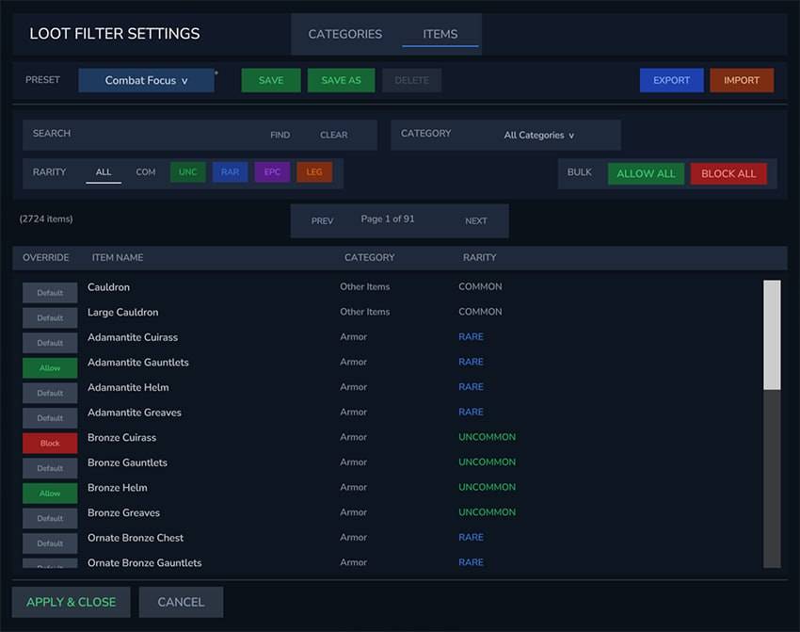The height and width of the screenshot is (632, 800).
Task: Export the loot filter settings
Action: tap(671, 81)
